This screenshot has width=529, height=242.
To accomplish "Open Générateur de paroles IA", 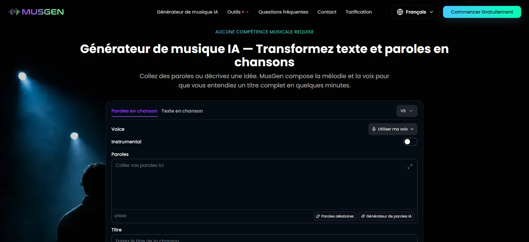I will click(x=386, y=216).
